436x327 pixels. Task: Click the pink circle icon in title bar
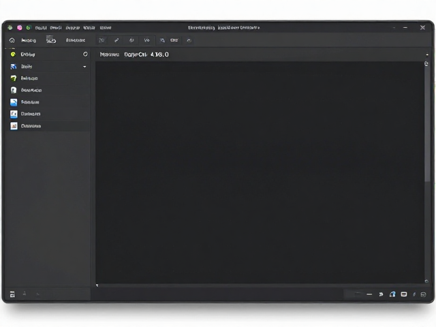point(20,27)
